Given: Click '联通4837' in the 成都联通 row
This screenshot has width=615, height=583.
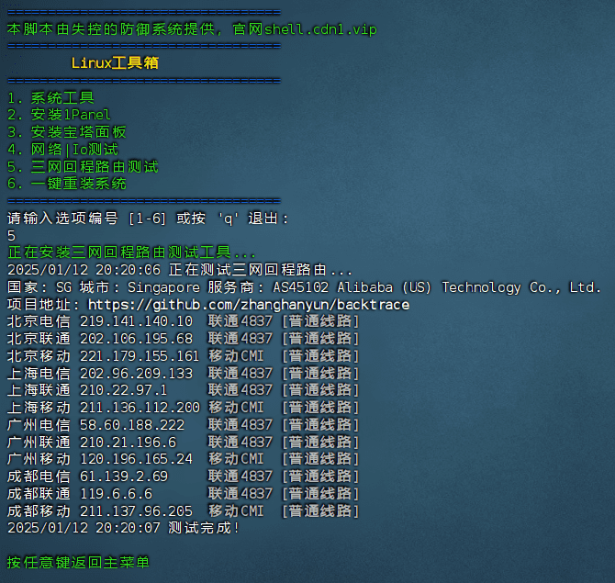Looking at the screenshot, I should tap(240, 494).
